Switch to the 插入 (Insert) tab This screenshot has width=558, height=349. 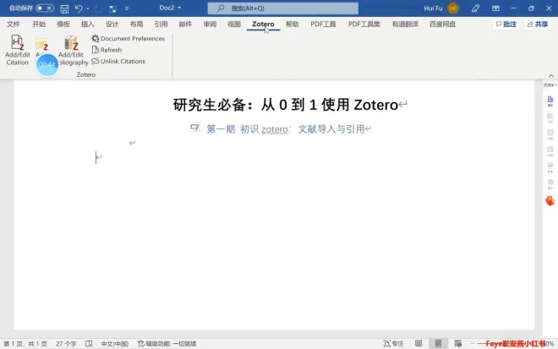[x=88, y=25]
